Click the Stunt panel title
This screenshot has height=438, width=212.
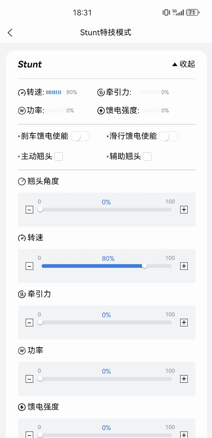[30, 64]
